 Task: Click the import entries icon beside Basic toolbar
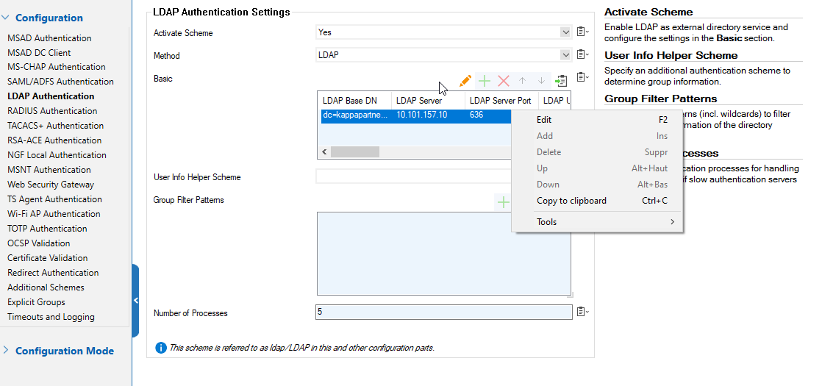[x=561, y=81]
